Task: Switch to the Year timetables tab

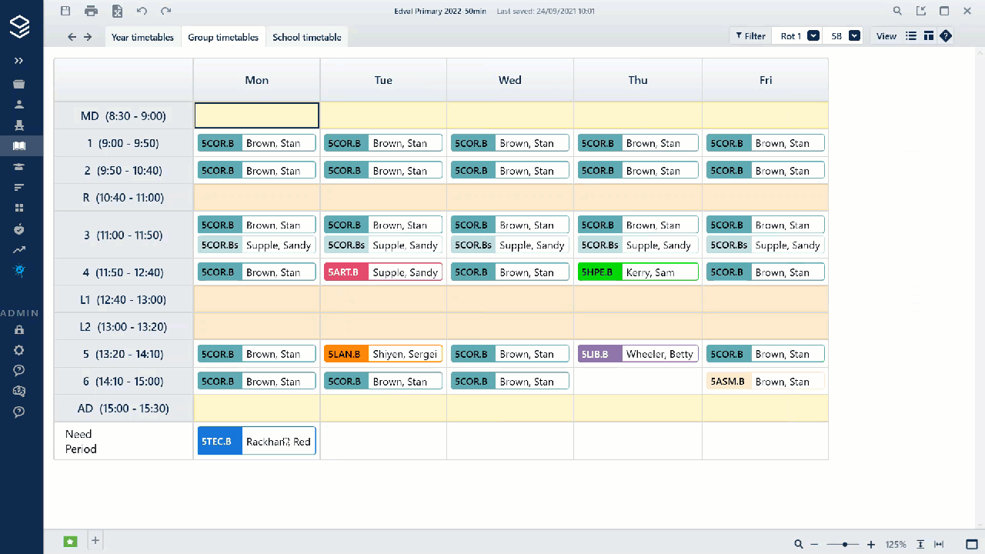Action: point(142,36)
